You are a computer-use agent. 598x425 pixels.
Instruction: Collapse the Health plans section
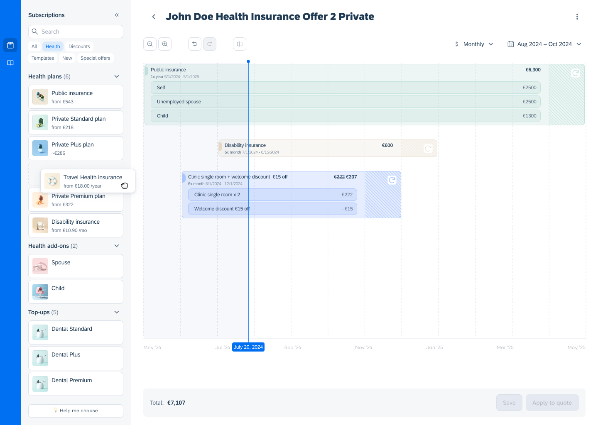[x=117, y=76]
